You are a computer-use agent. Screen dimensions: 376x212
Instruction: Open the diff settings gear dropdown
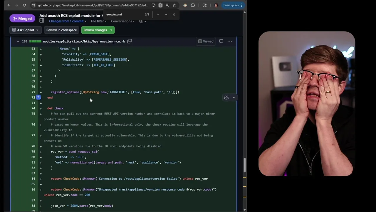coord(143,21)
